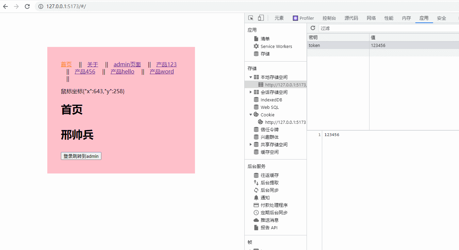Viewport: 459px width, 250px height.
Task: Click the 本地存储空间 grid icon
Action: 256,77
